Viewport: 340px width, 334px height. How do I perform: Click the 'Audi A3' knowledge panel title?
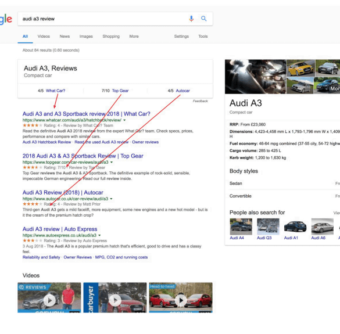point(246,103)
